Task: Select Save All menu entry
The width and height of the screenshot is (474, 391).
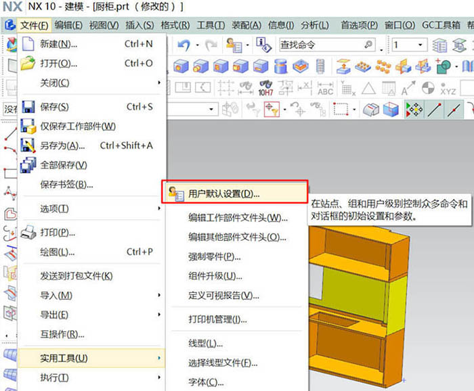Action: click(x=91, y=165)
